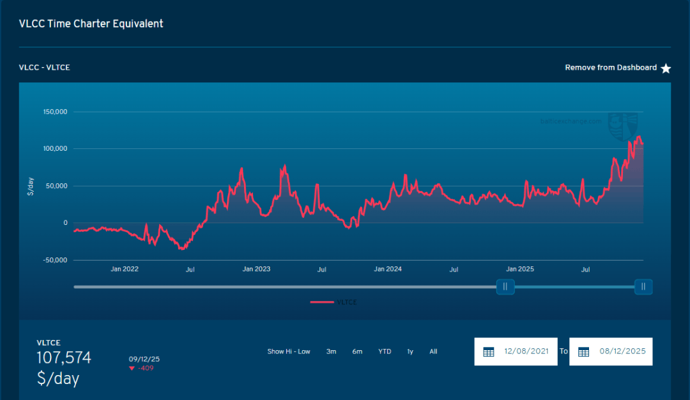Click the star icon beside Remove from Dashboard
This screenshot has width=690, height=400.
click(666, 68)
